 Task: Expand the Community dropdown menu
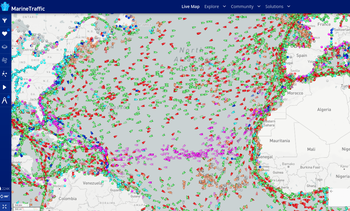pos(246,7)
